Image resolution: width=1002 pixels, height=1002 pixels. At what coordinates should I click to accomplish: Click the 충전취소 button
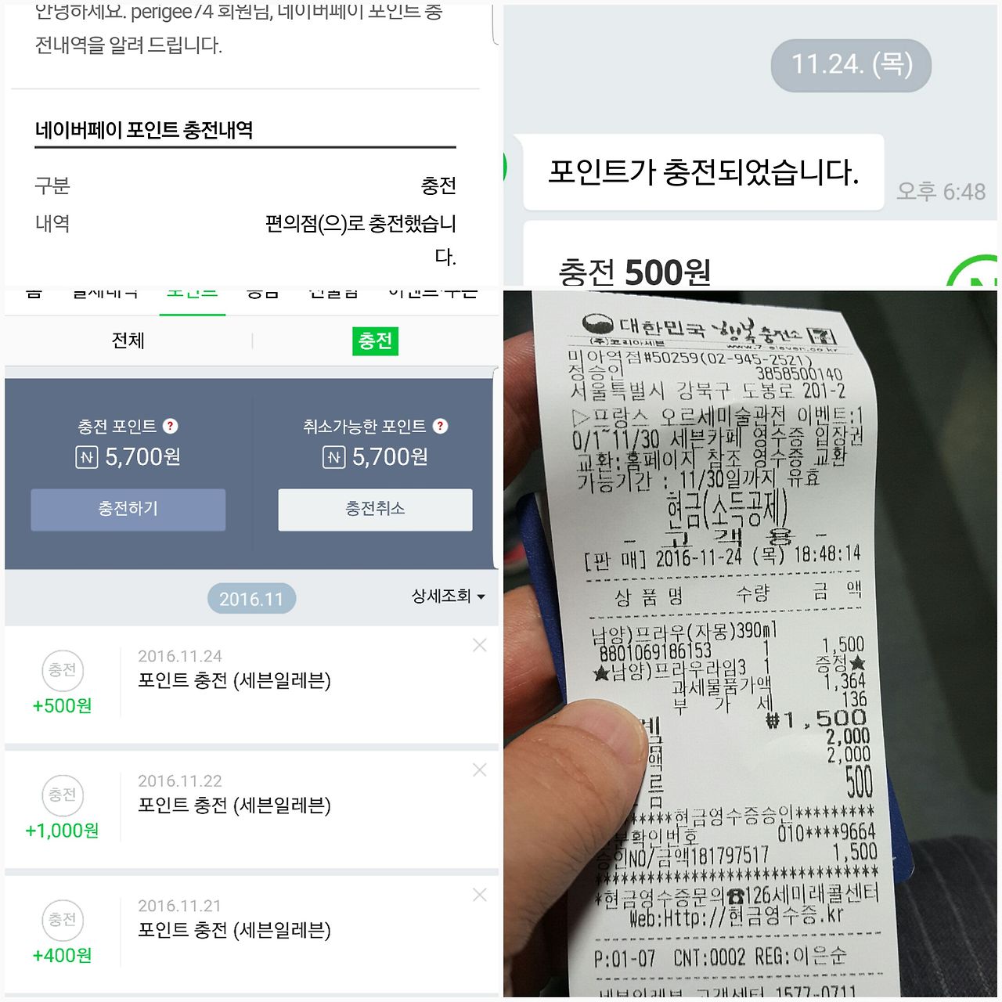point(376,510)
